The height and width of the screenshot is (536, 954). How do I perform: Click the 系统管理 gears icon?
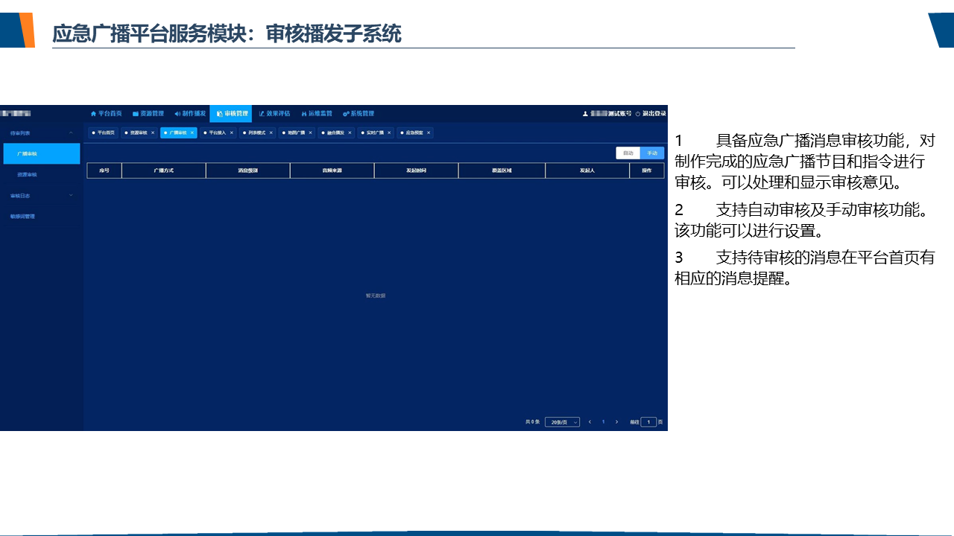[x=346, y=114]
